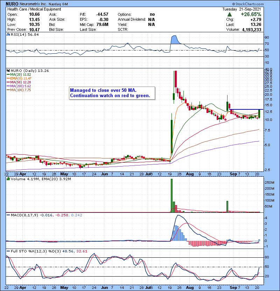Click the MACD(8,17,9) indicator label
The image size is (280, 291).
tap(24, 215)
